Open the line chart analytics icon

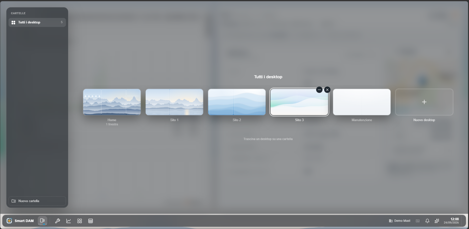[68, 221]
